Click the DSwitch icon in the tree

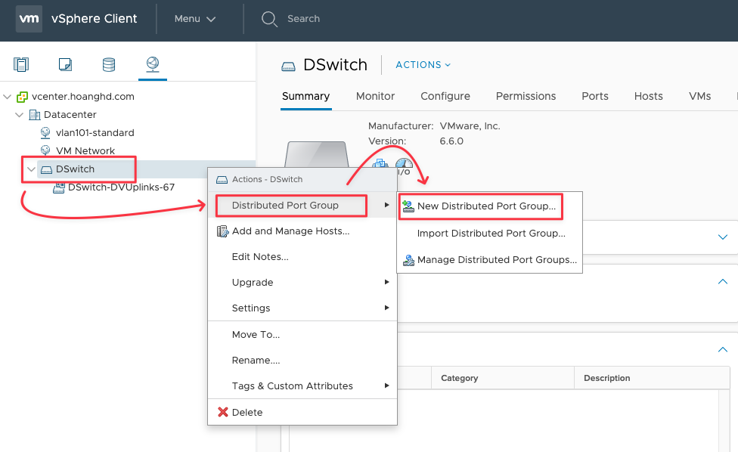46,169
